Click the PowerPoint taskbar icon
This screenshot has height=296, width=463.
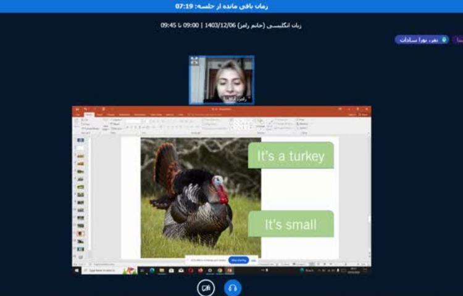[230, 271]
